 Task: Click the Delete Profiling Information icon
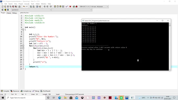[76, 7]
